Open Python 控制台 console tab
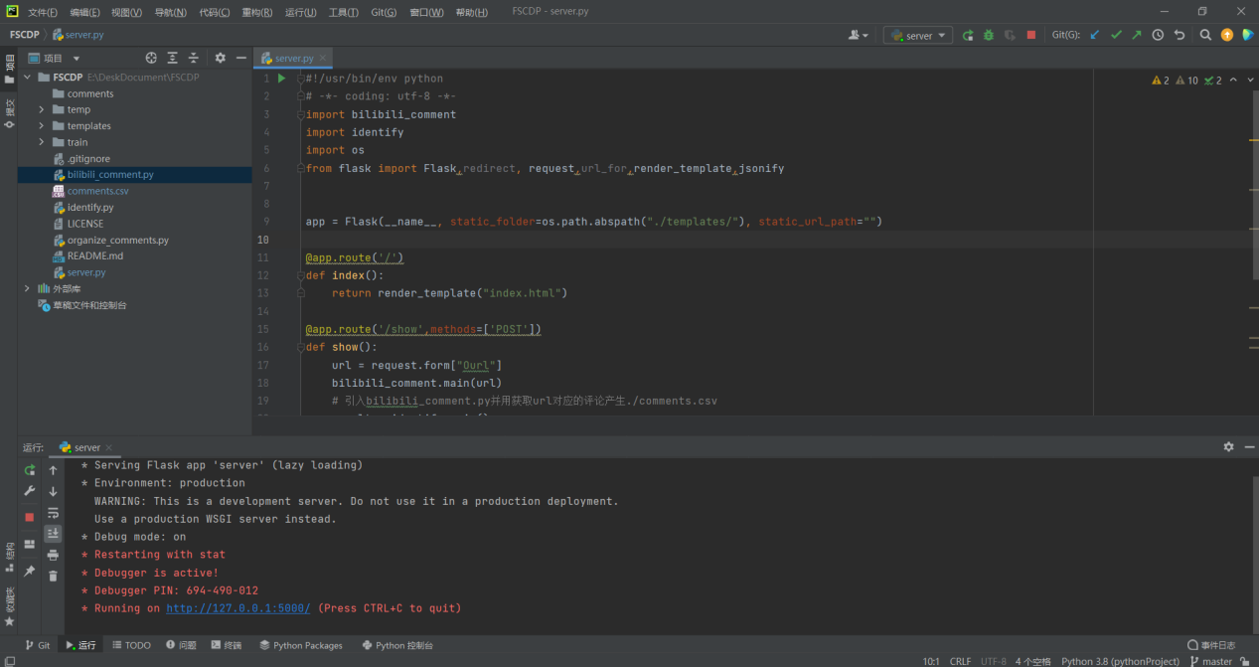 (397, 645)
